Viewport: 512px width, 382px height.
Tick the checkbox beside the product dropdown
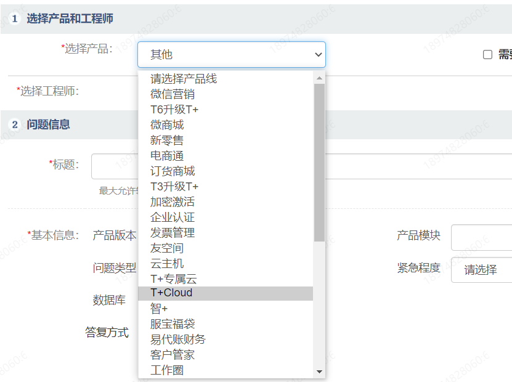[x=487, y=54]
